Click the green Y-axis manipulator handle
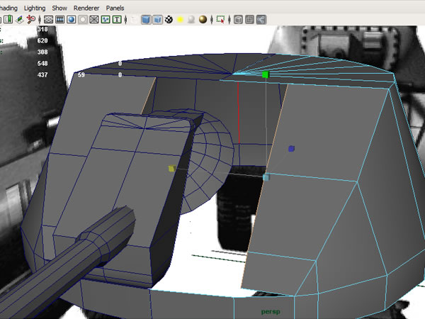 click(x=266, y=74)
